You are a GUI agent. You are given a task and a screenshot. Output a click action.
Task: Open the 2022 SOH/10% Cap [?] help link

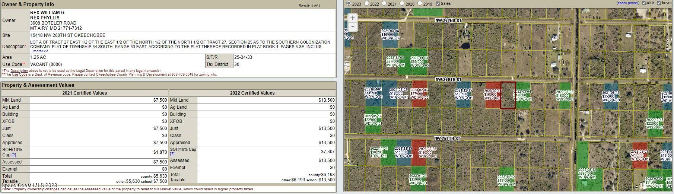click(x=172, y=154)
